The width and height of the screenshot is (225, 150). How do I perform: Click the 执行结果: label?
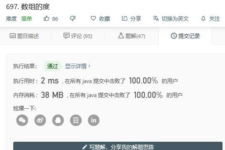tap(25, 66)
